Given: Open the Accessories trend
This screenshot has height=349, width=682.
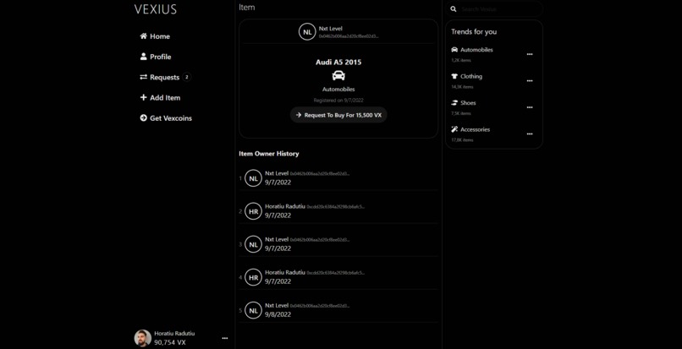Looking at the screenshot, I should pos(475,129).
